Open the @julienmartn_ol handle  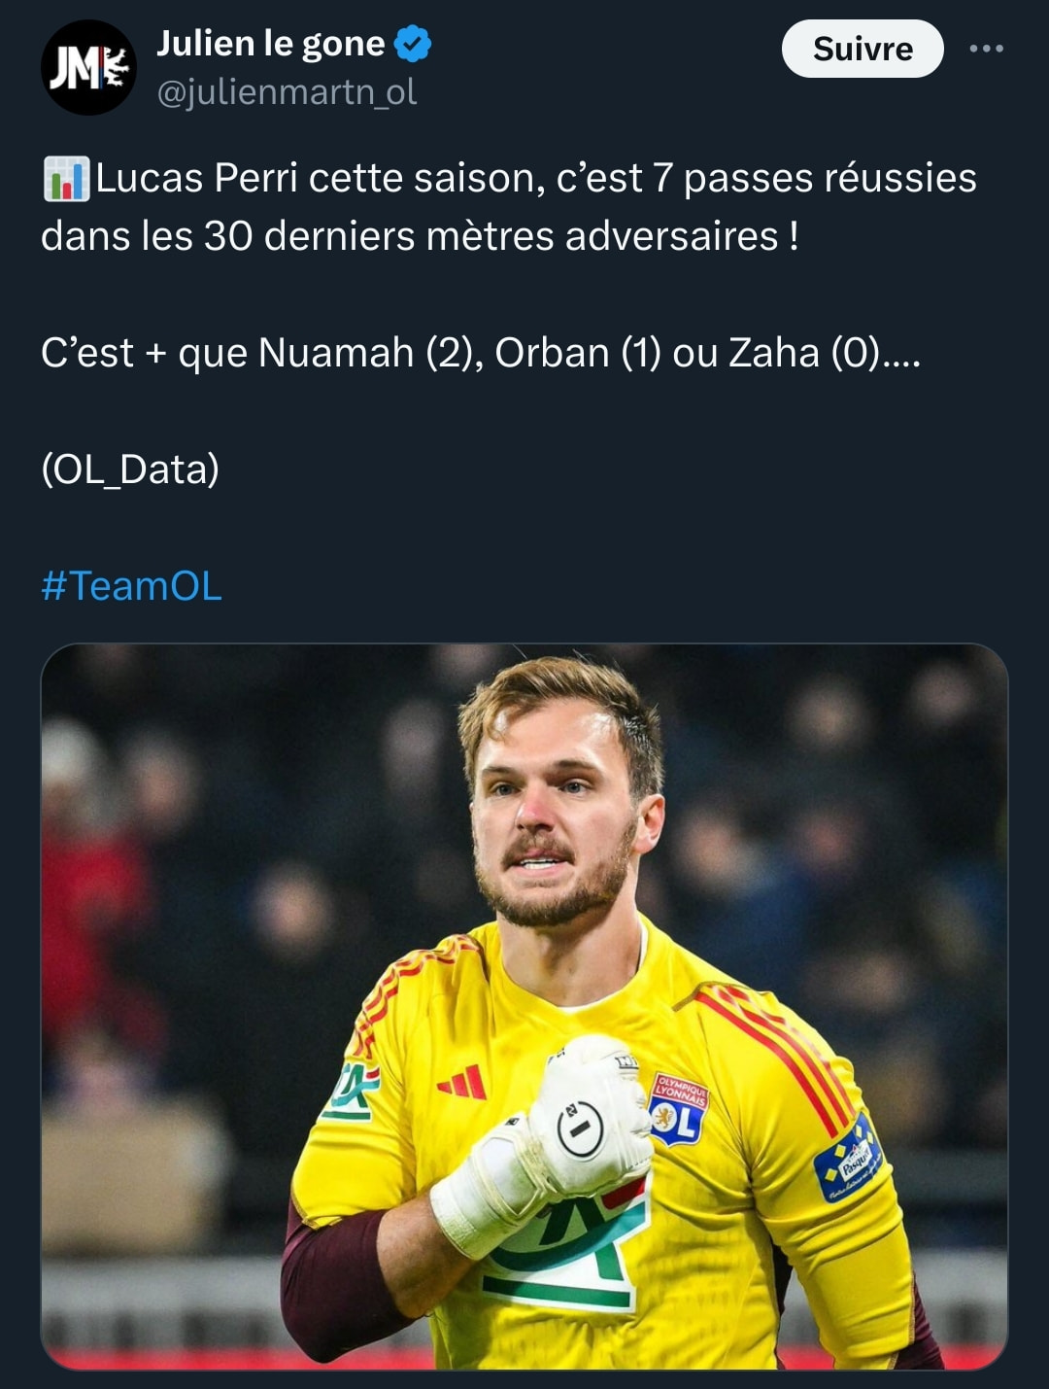[x=287, y=92]
